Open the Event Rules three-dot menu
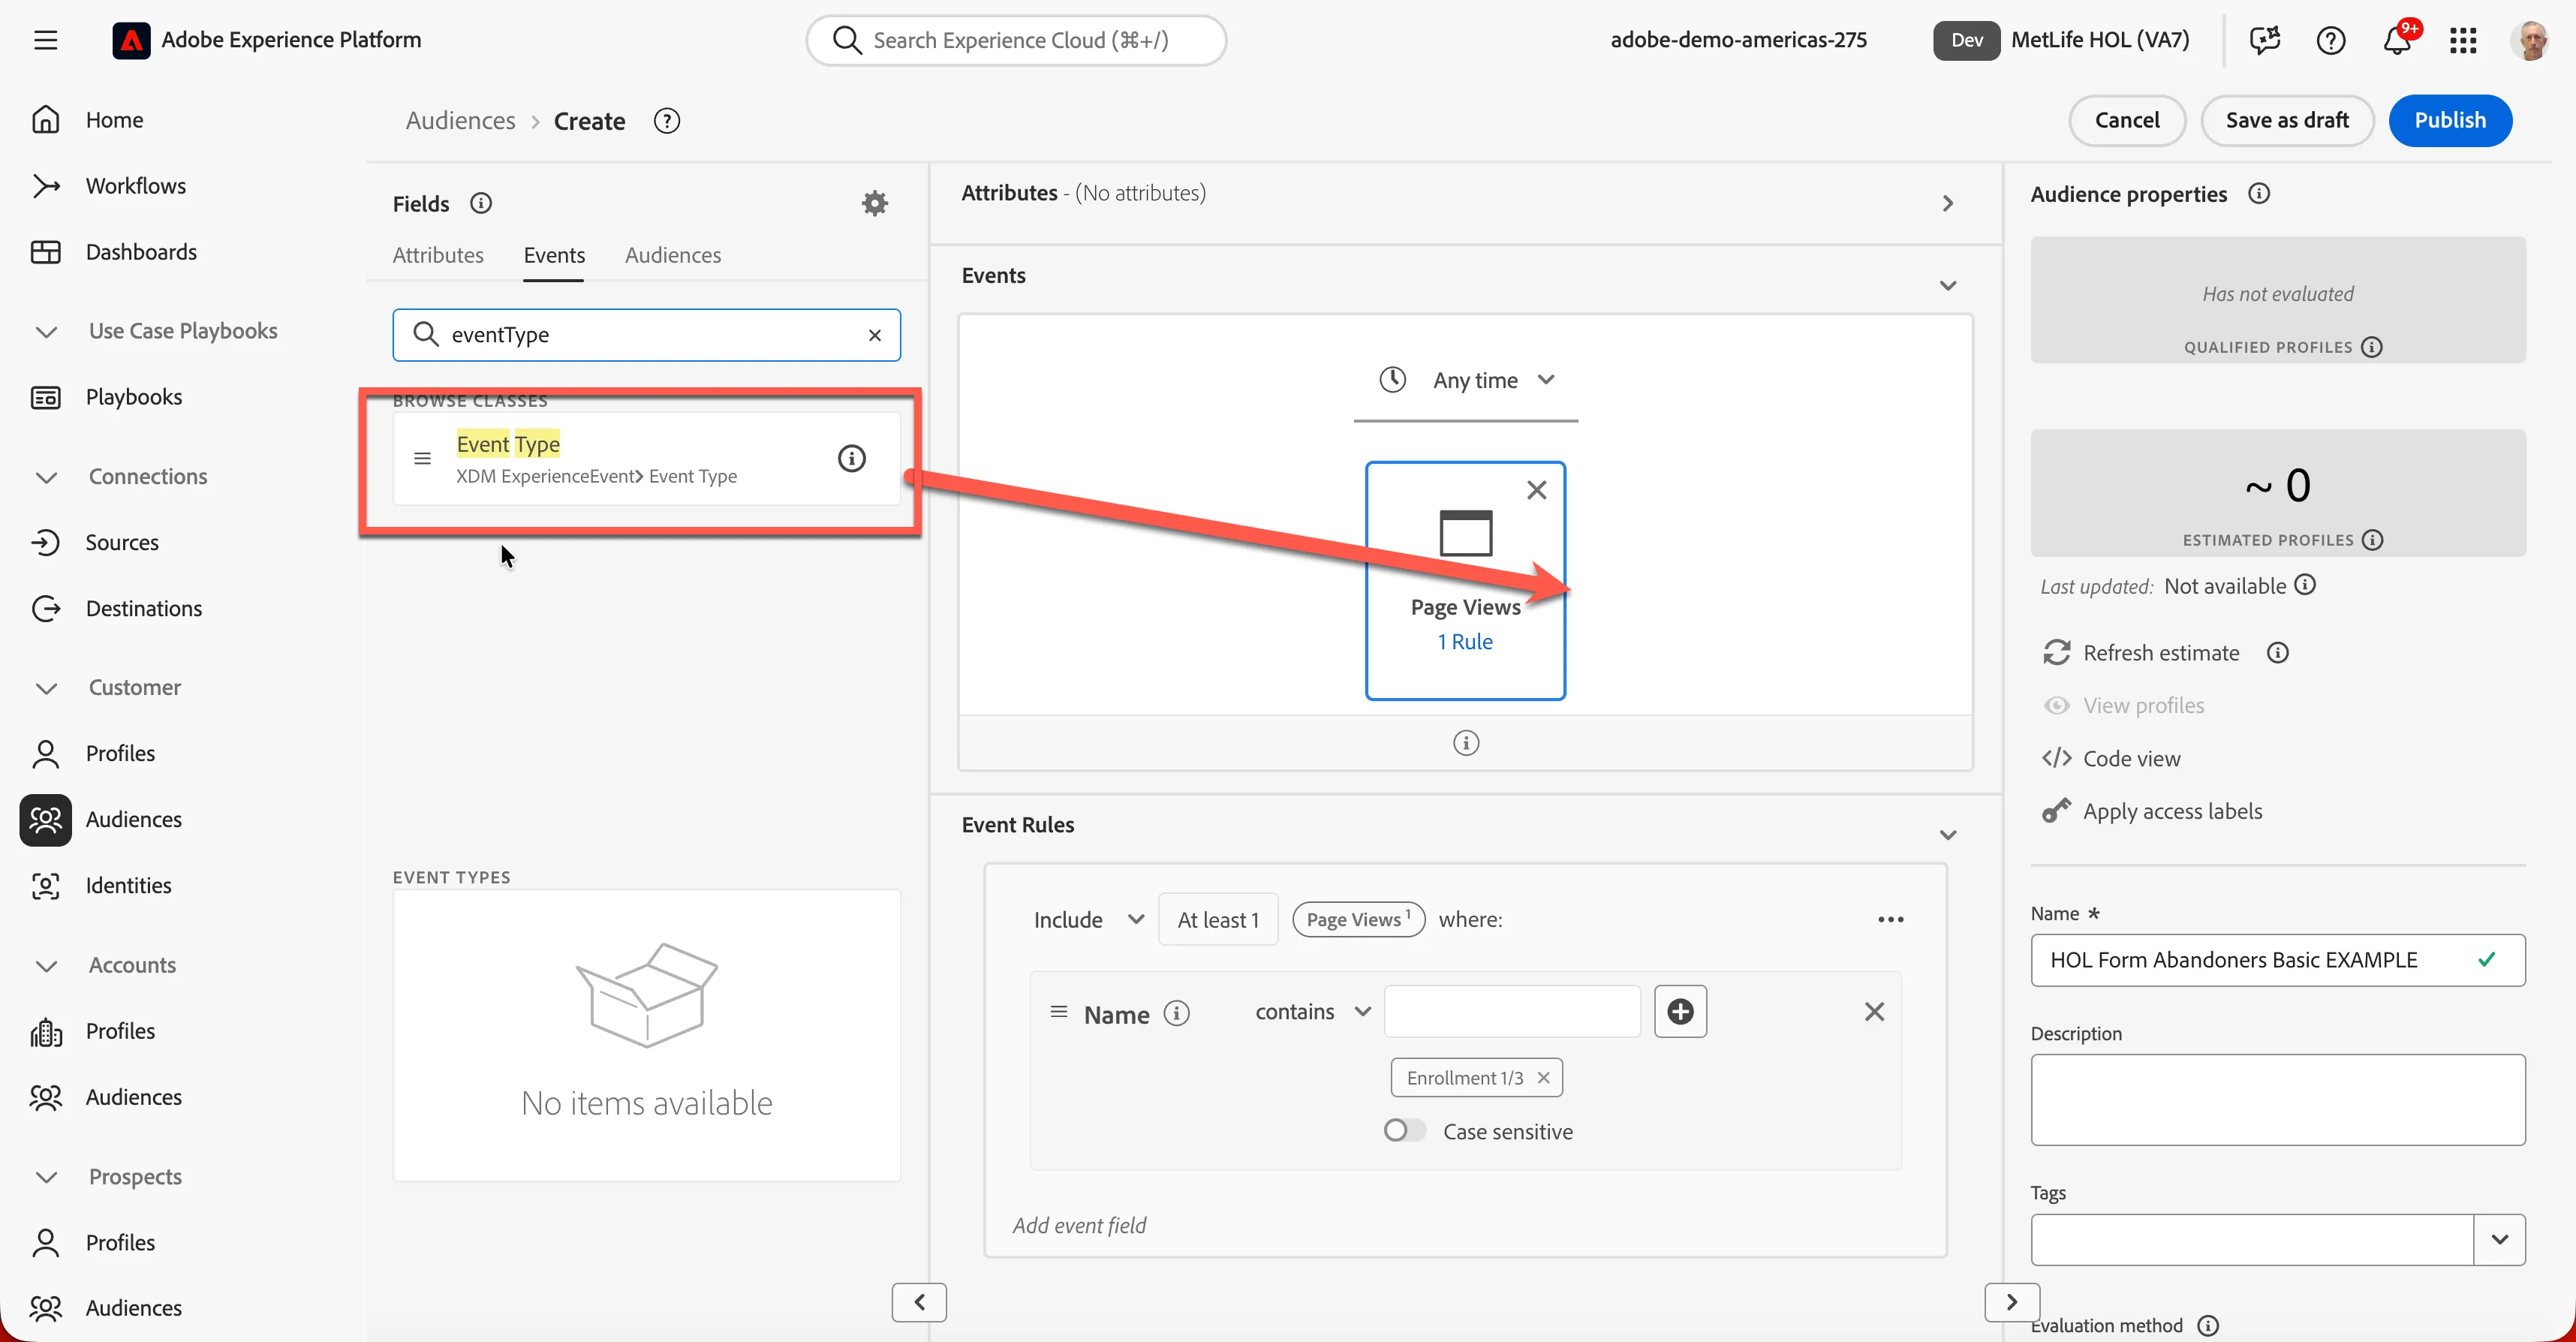Viewport: 2576px width, 1342px height. click(x=1890, y=919)
